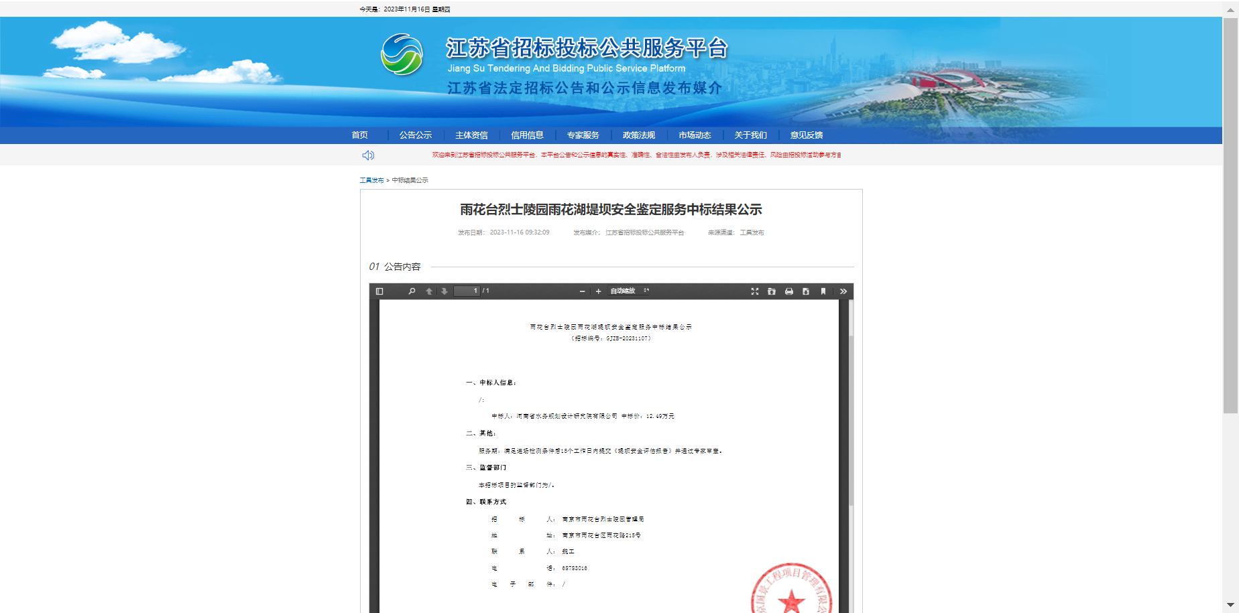1239x613 pixels.
Task: Zoom out the PDF document
Action: (582, 291)
